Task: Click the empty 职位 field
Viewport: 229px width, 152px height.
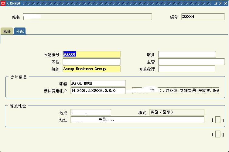Action: coord(91,62)
